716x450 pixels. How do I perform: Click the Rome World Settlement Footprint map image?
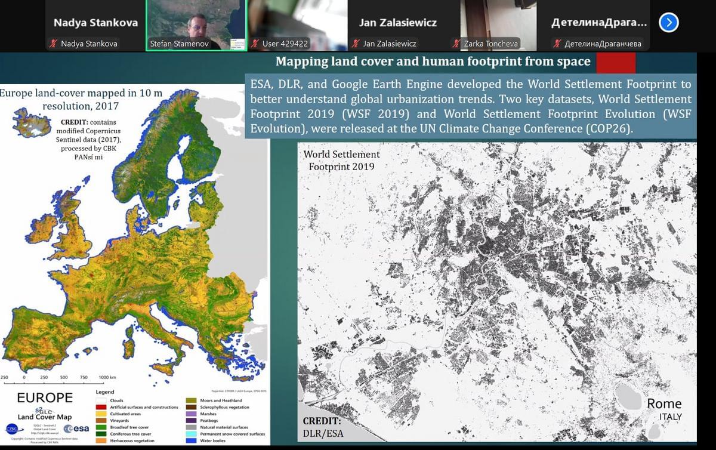coord(497,291)
